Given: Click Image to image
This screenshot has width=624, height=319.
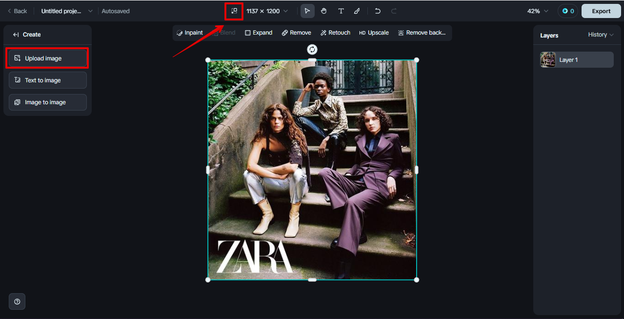Looking at the screenshot, I should point(47,102).
